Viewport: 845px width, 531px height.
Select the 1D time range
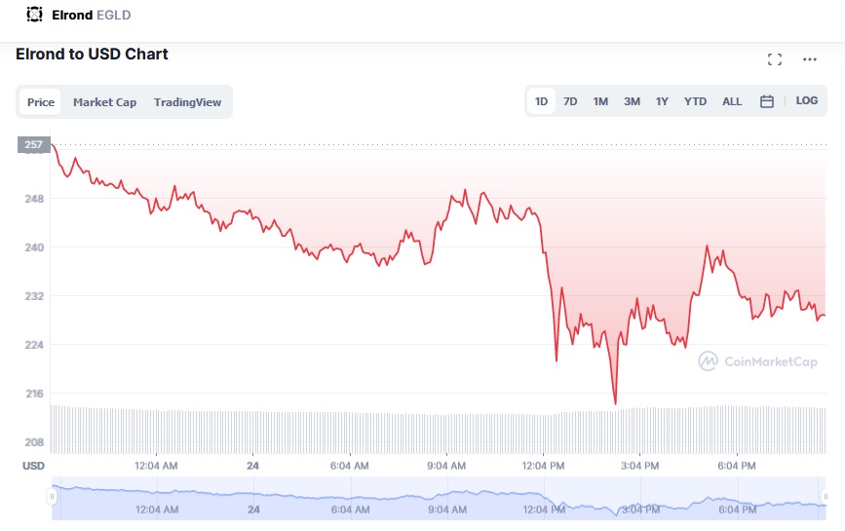tap(541, 101)
